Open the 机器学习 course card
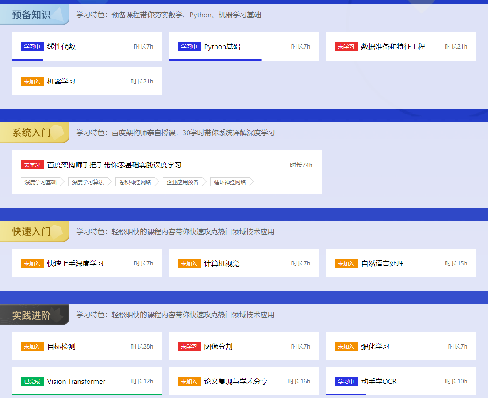 tap(87, 81)
